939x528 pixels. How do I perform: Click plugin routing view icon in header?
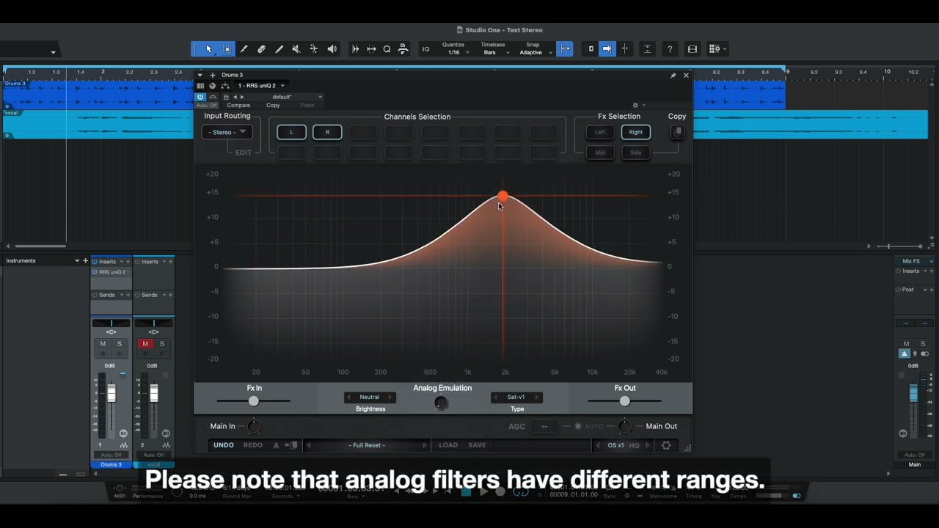click(224, 86)
